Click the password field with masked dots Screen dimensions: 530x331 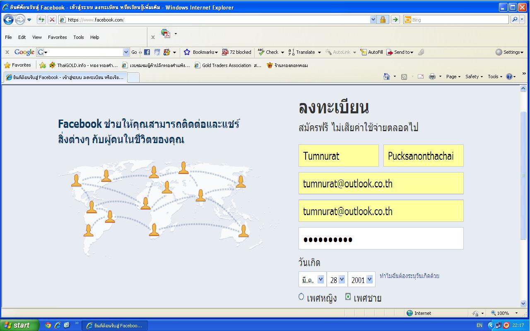pos(381,238)
